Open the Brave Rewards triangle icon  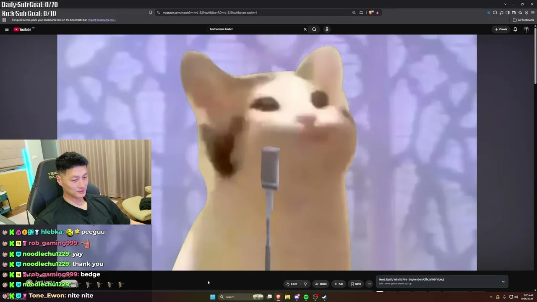(x=377, y=13)
